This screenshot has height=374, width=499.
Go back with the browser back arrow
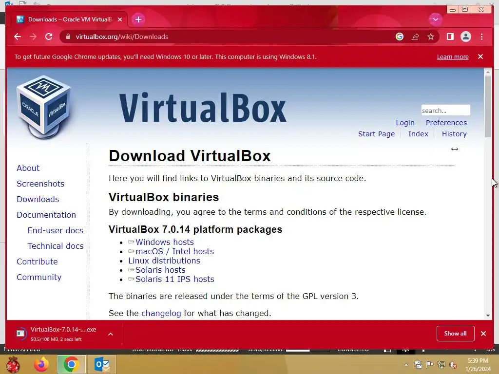click(x=18, y=37)
